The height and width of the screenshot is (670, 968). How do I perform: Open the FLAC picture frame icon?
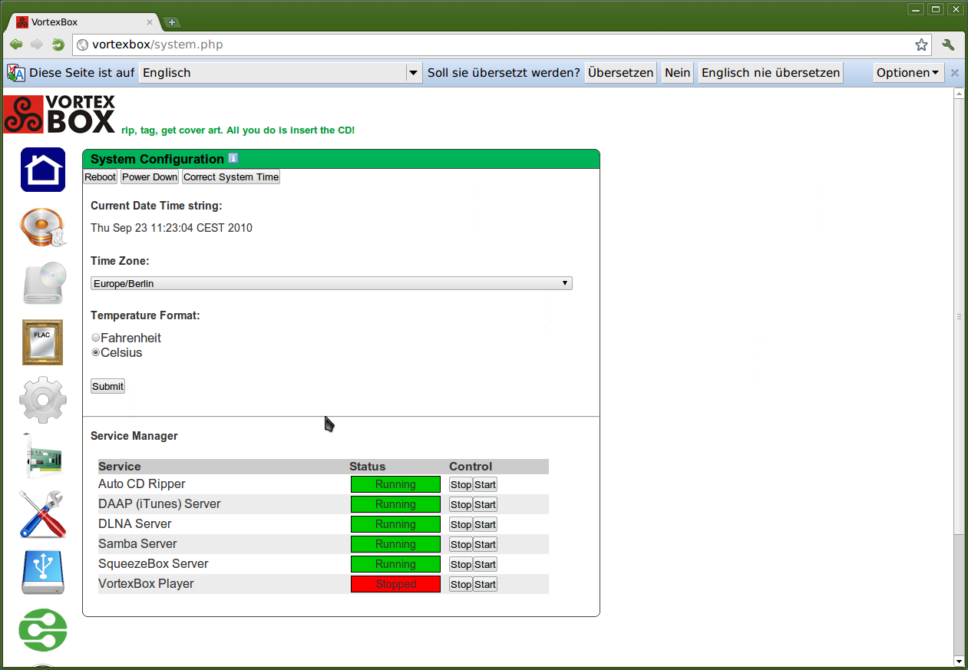point(43,342)
